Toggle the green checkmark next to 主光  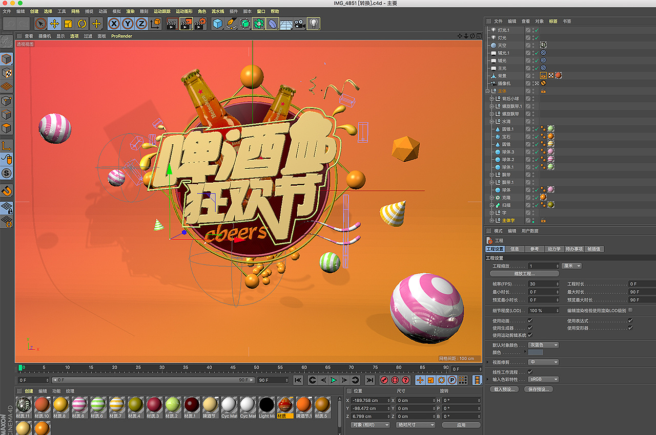point(536,68)
